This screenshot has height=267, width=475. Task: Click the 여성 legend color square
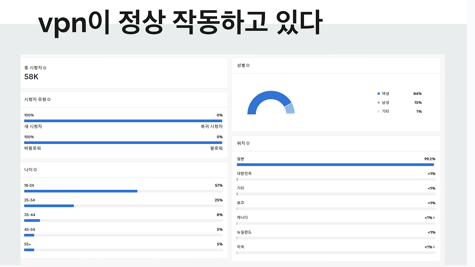[379, 94]
